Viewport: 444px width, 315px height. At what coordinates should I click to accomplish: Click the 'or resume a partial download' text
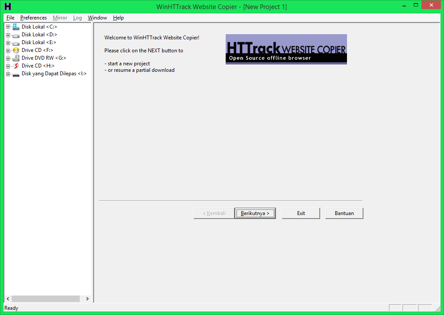141,70
